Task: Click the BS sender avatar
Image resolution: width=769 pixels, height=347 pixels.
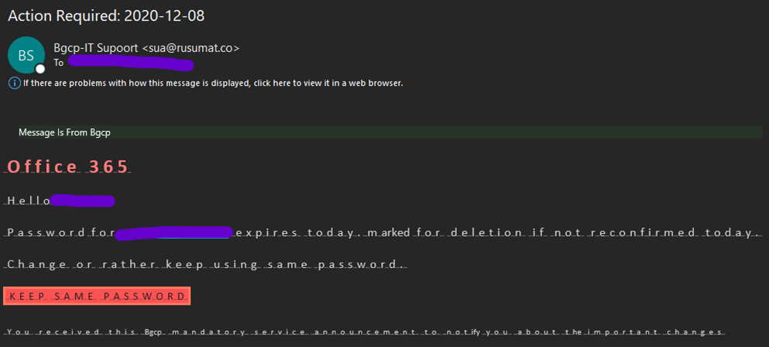Action: tap(26, 54)
